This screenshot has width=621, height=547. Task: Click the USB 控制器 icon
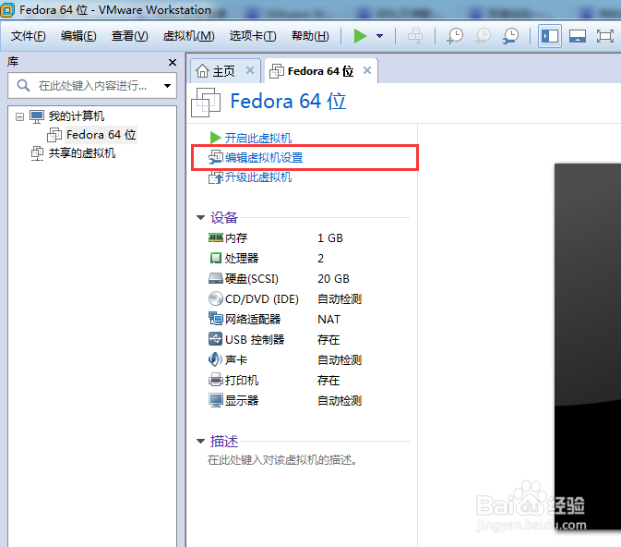coord(215,339)
